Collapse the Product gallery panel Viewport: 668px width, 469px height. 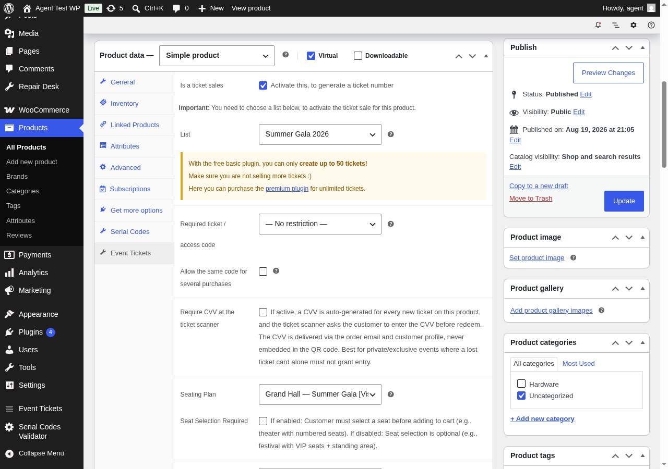pyautogui.click(x=642, y=288)
